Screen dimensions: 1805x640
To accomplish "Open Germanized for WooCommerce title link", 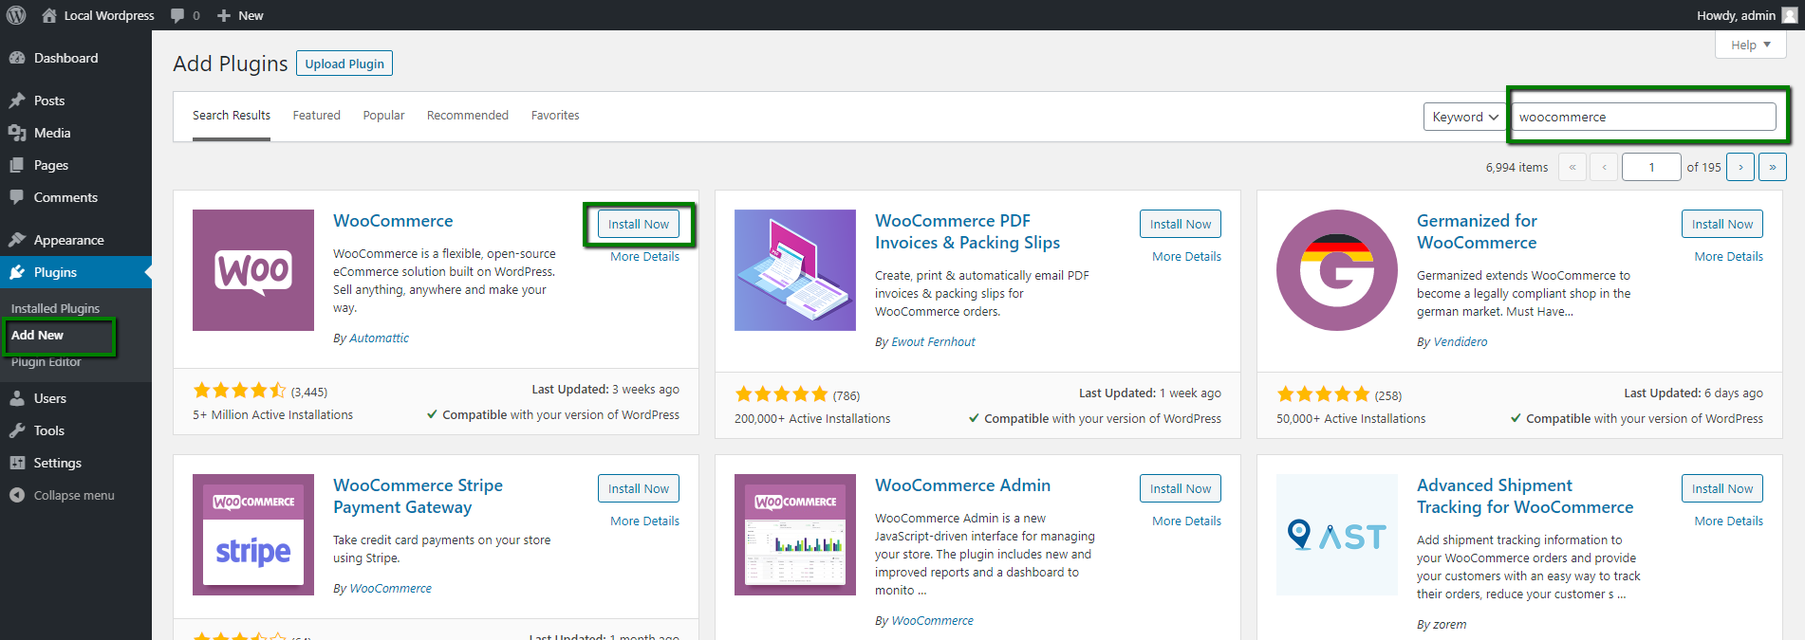I will click(1477, 231).
